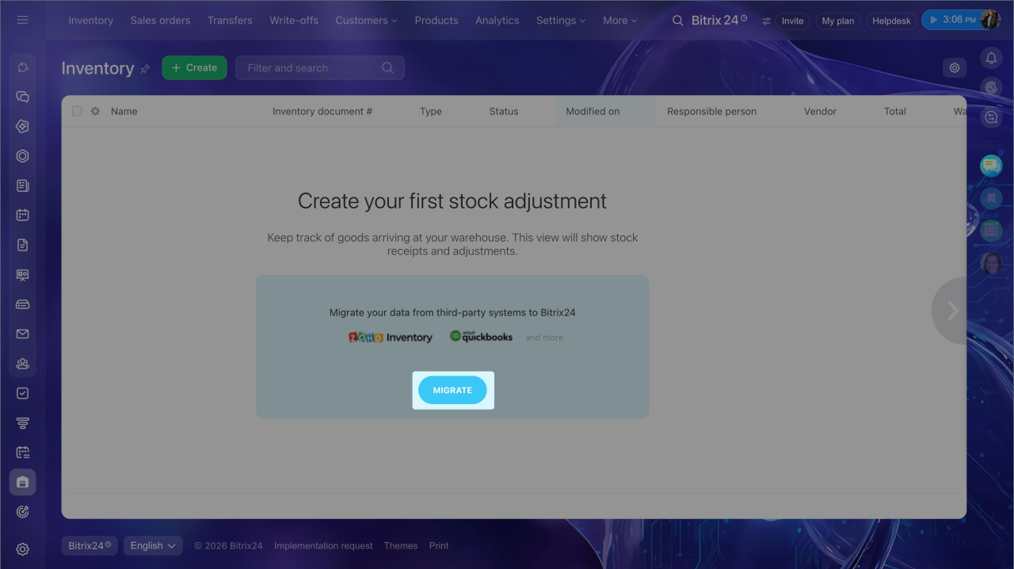Image resolution: width=1014 pixels, height=569 pixels.
Task: Go to Sales orders tab
Action: 160,21
